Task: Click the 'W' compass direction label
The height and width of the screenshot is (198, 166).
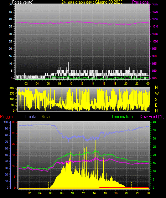Action: click(x=157, y=93)
